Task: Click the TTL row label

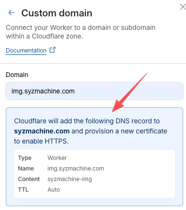Action: pos(23,190)
